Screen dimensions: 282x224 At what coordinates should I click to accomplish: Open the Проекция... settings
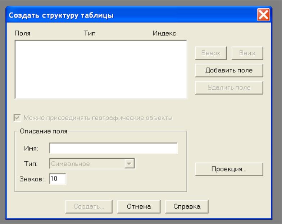[x=229, y=169]
